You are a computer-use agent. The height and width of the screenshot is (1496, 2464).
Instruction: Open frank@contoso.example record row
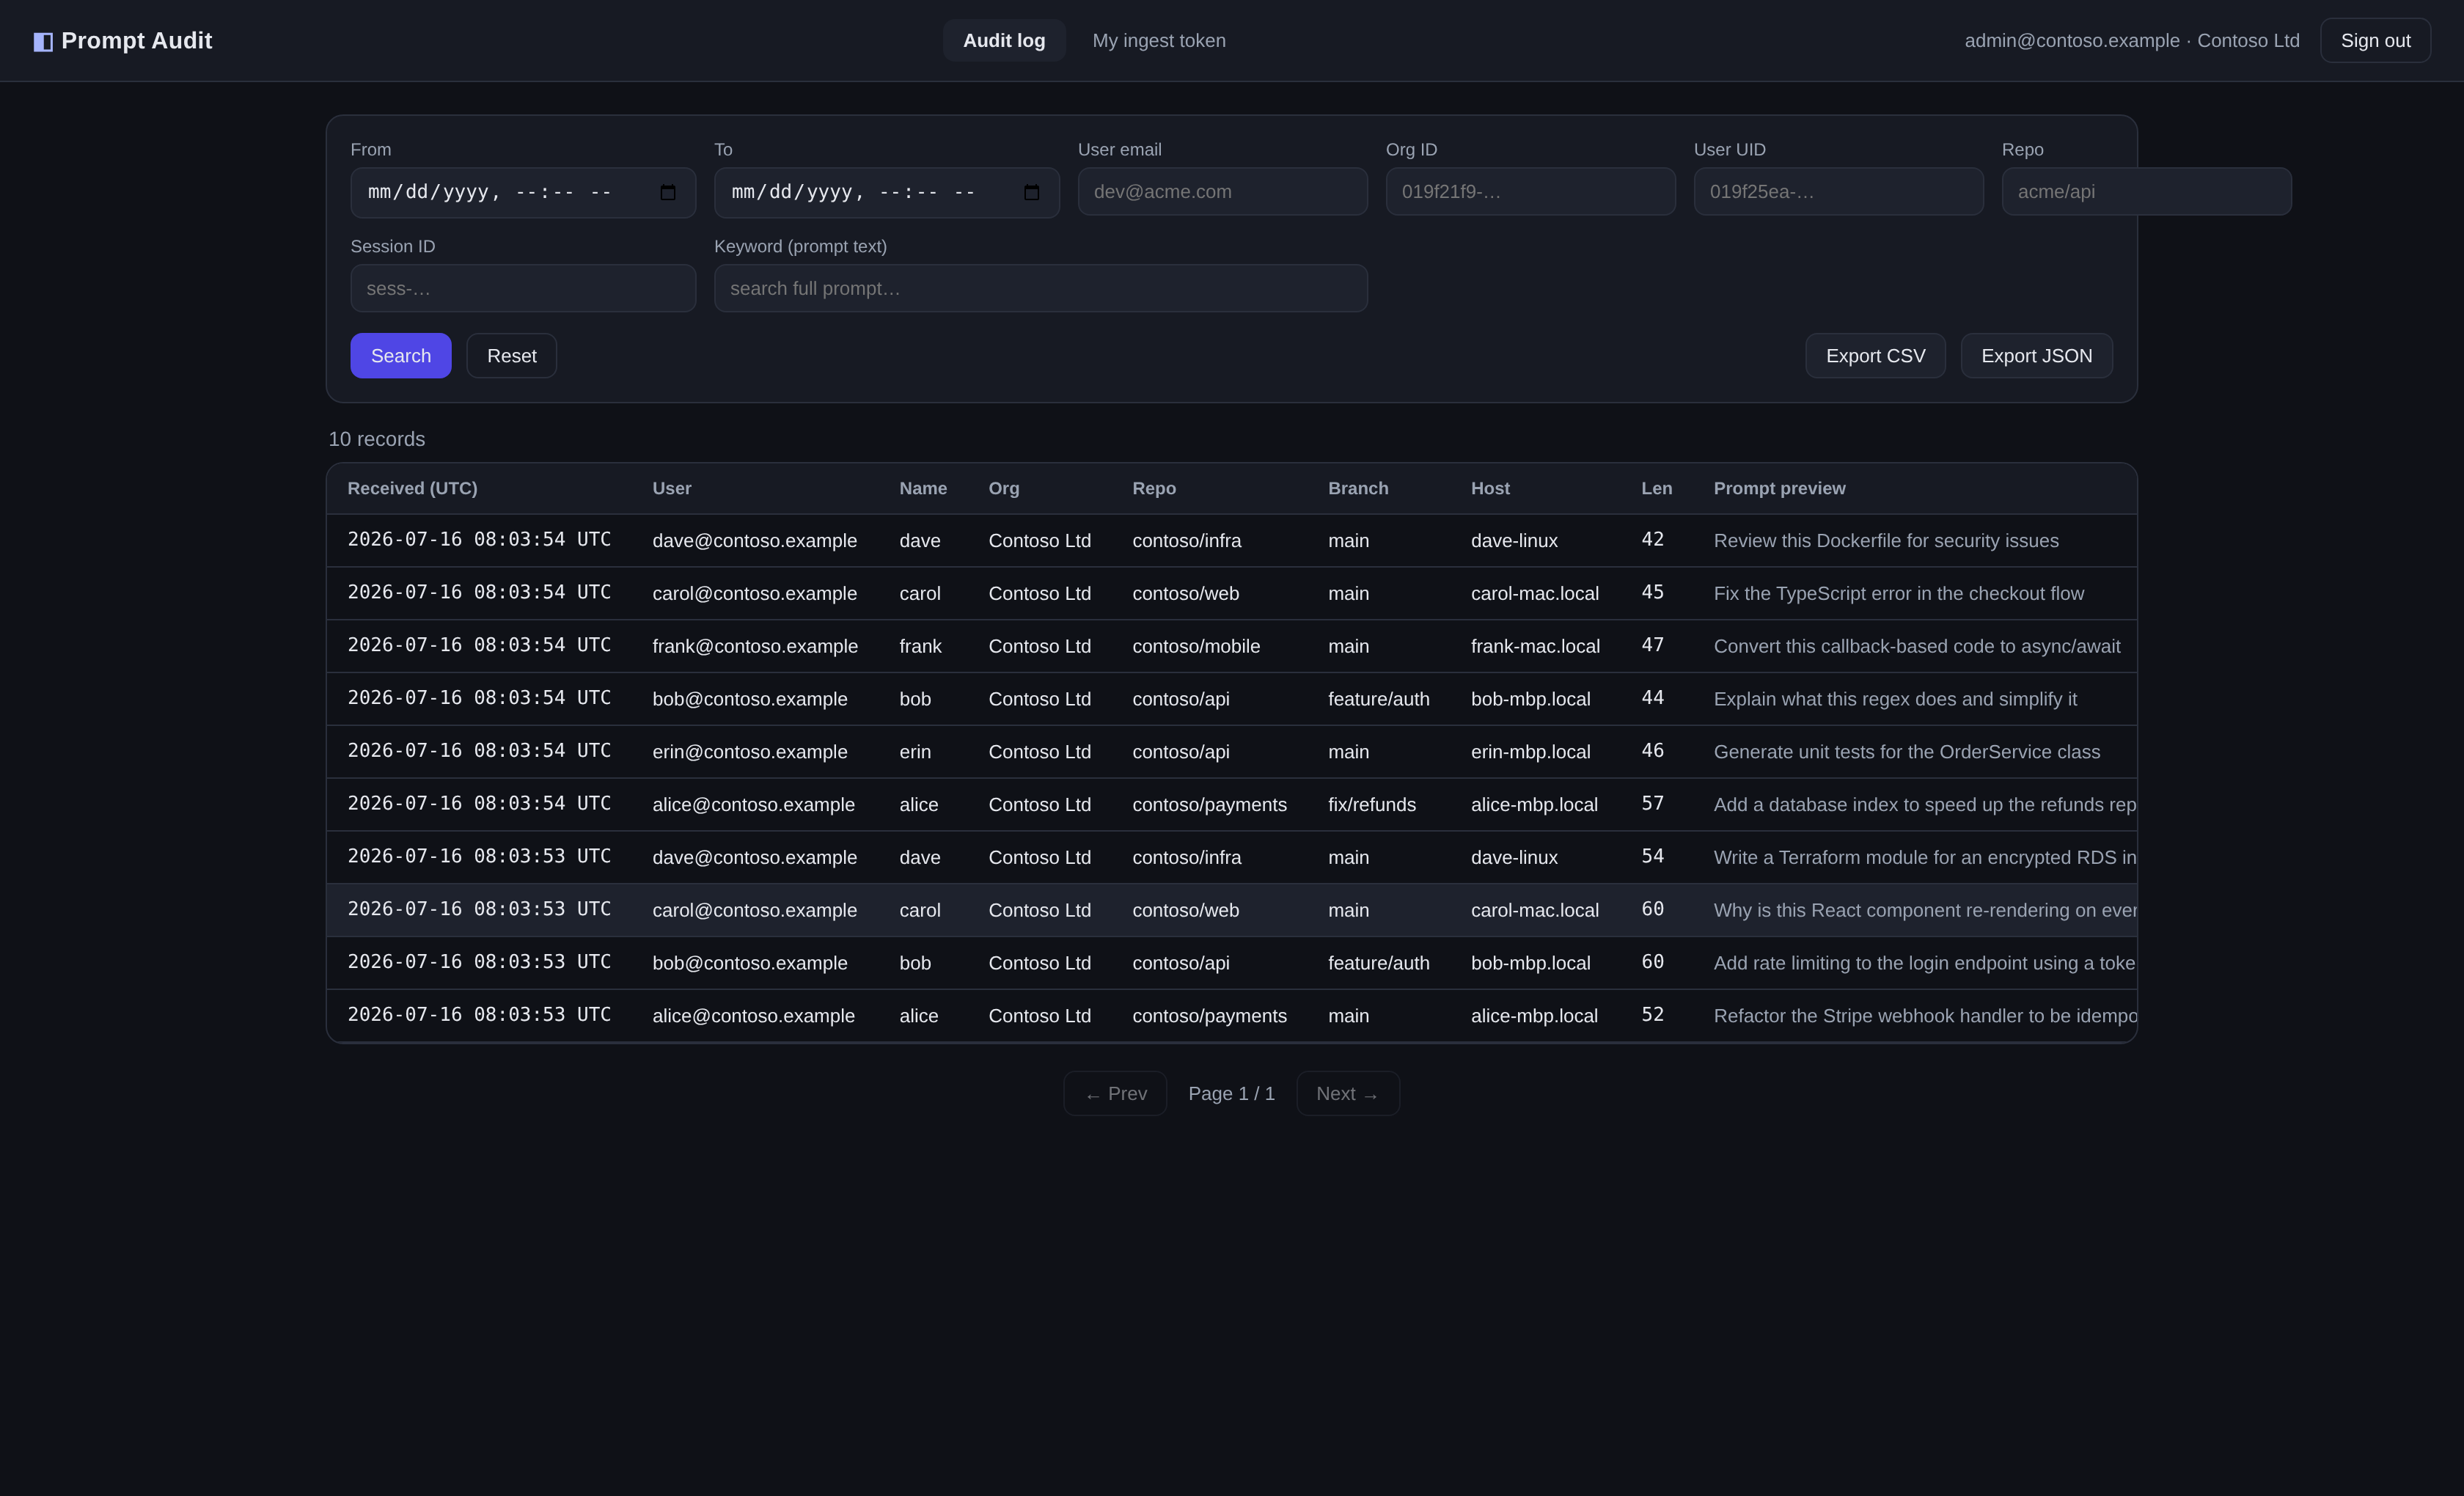coord(1231,646)
